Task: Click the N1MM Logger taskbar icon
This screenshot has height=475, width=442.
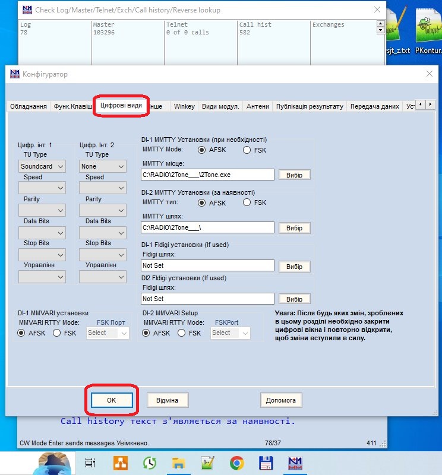Action: [295, 463]
